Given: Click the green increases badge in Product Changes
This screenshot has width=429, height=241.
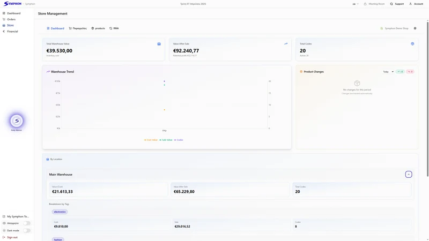Looking at the screenshot, I should (400, 72).
